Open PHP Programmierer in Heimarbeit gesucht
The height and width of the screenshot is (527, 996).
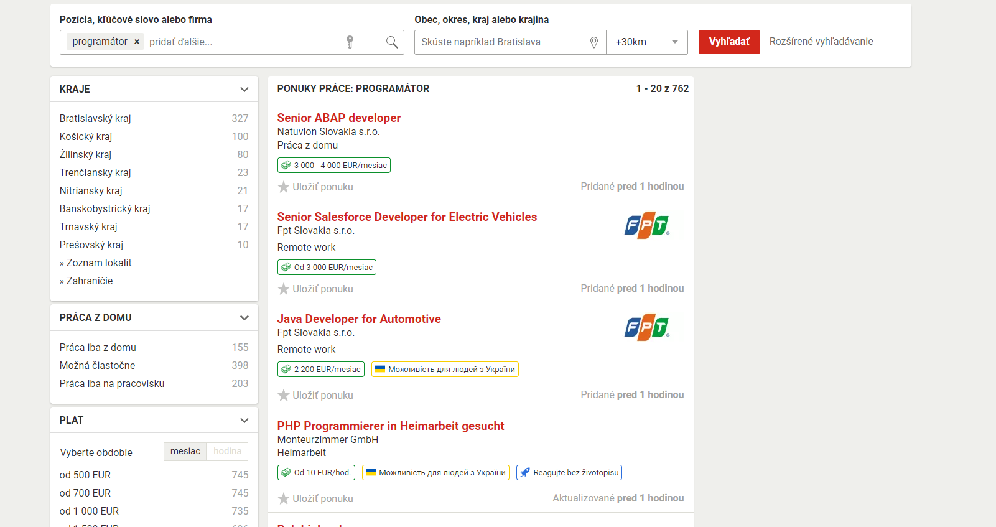pyautogui.click(x=390, y=426)
